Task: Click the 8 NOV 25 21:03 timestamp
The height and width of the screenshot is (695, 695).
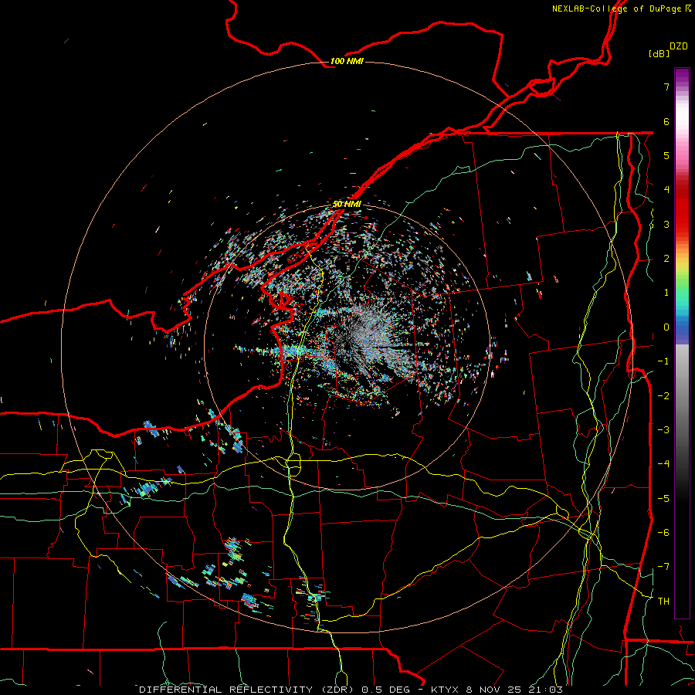Action: pyautogui.click(x=514, y=690)
